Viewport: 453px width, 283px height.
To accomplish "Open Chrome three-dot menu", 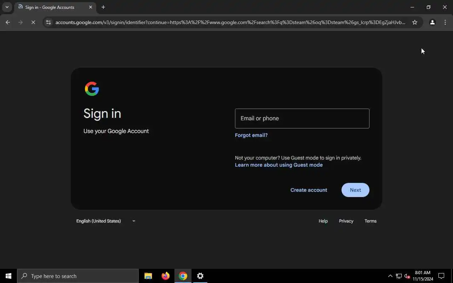I will [445, 22].
